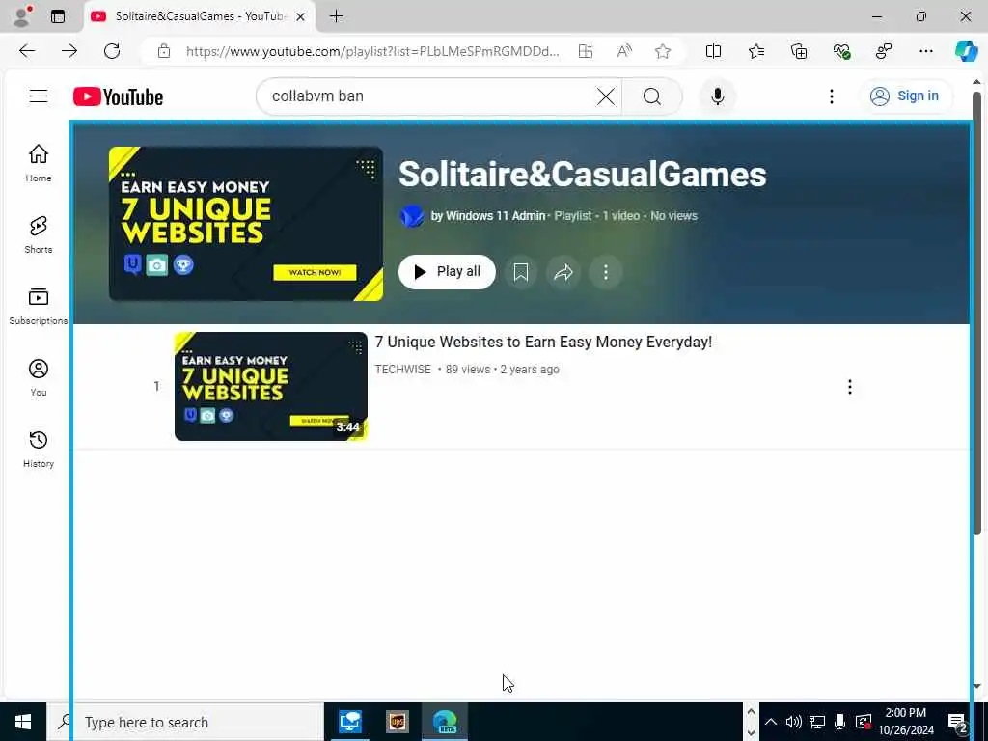Image resolution: width=988 pixels, height=741 pixels.
Task: Open Shorts in the sidebar
Action: 39,234
